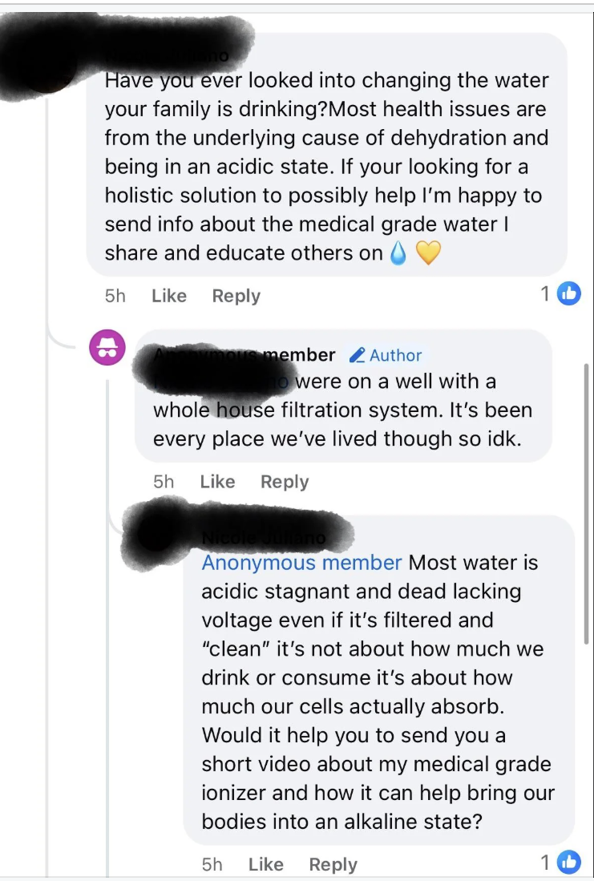Open the blue "Anonymous member" mention link
Screen dimensions: 594x881
click(x=301, y=562)
